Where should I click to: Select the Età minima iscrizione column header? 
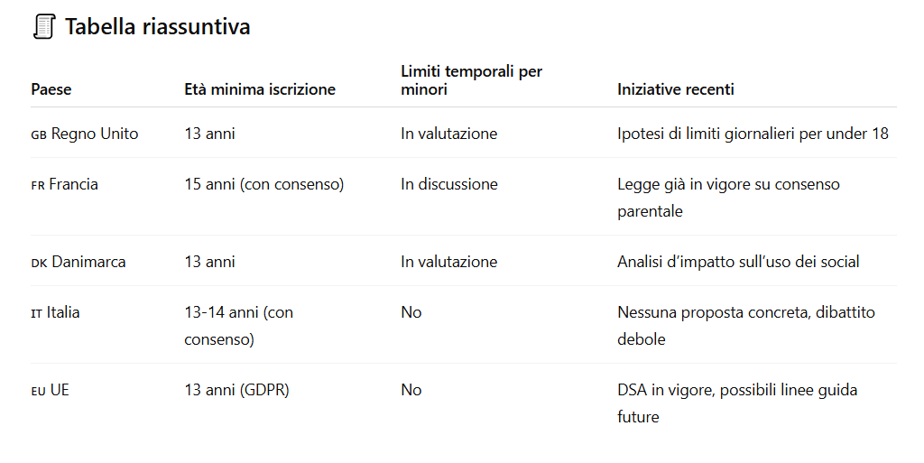260,89
